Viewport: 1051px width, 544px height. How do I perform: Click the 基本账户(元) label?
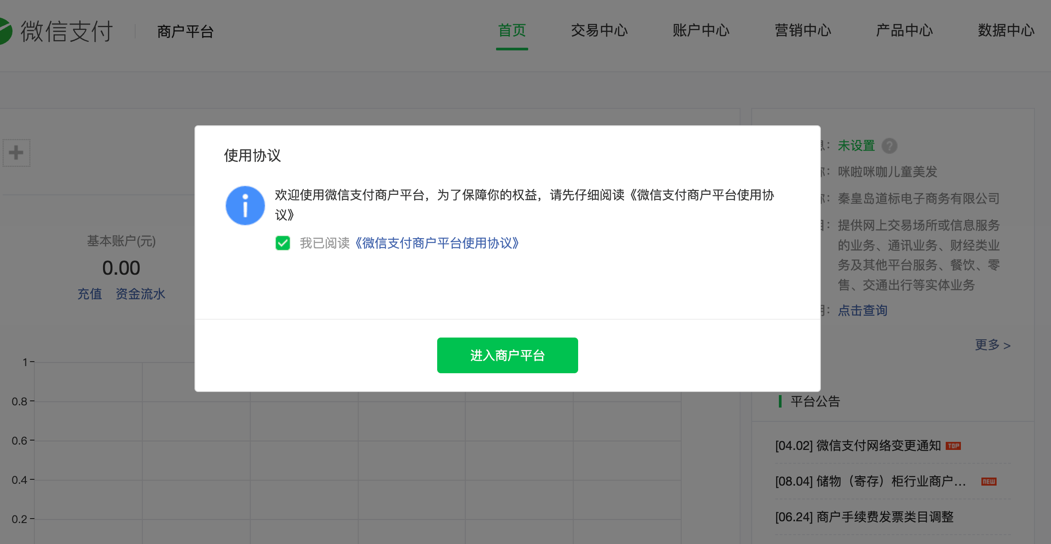[x=121, y=241]
